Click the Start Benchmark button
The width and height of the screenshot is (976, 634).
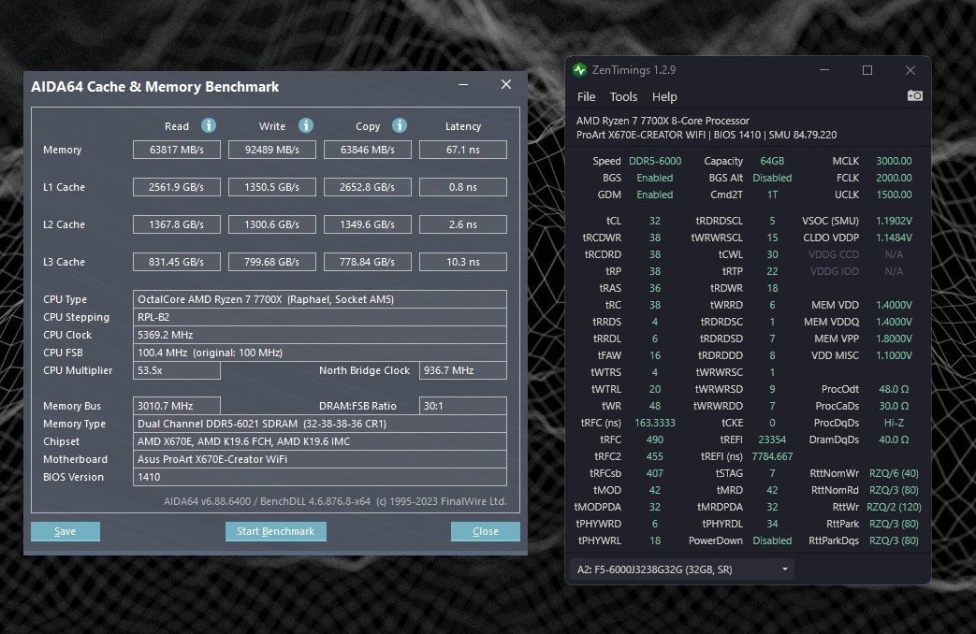tap(276, 531)
